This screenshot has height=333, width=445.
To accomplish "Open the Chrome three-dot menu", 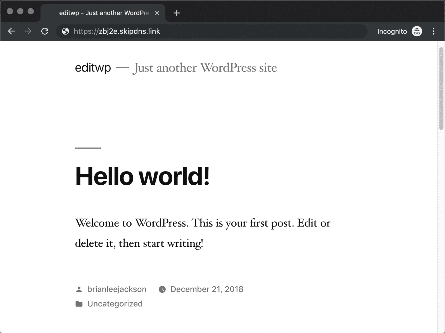I will (x=434, y=31).
